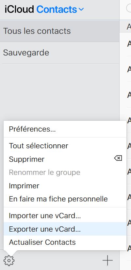131x270 pixels.
Task: Select En faire ma fiche personnelle
Action: [65, 199]
